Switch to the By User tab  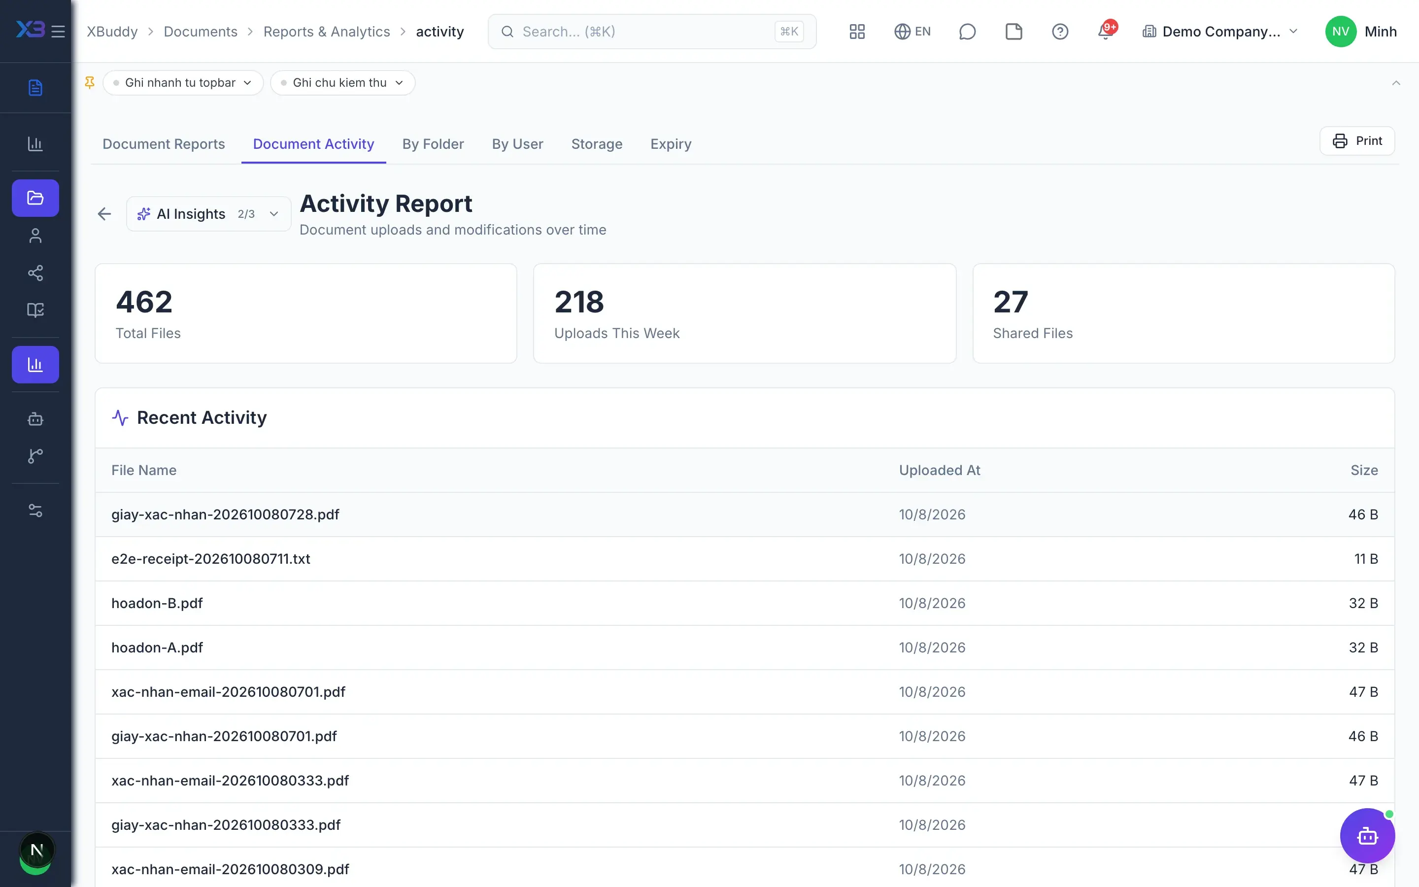pos(517,144)
